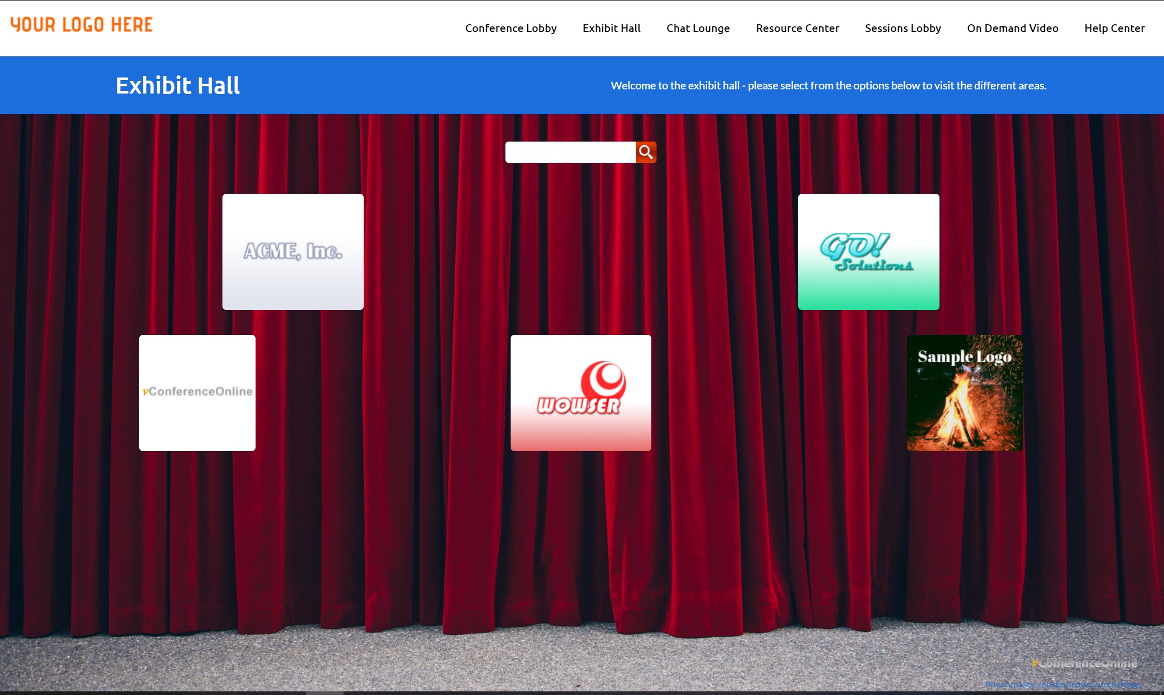1164x695 pixels.
Task: Open the Chat Lounge menu item
Action: pos(698,28)
